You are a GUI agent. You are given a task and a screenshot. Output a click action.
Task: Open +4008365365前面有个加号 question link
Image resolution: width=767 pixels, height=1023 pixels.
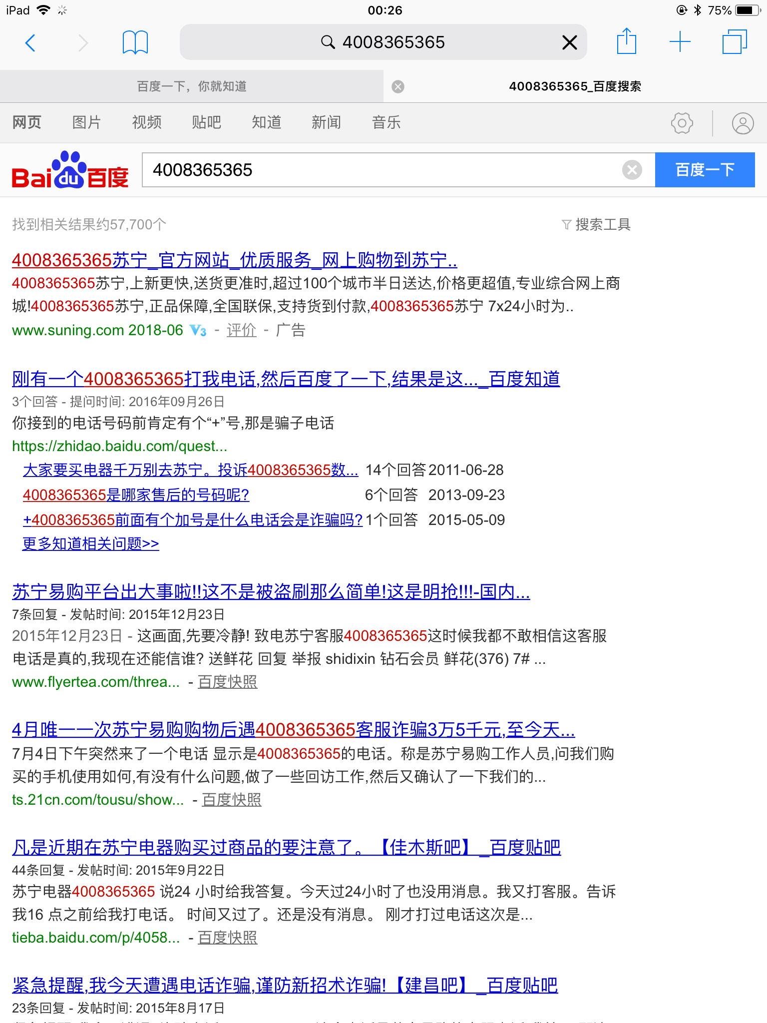click(193, 520)
